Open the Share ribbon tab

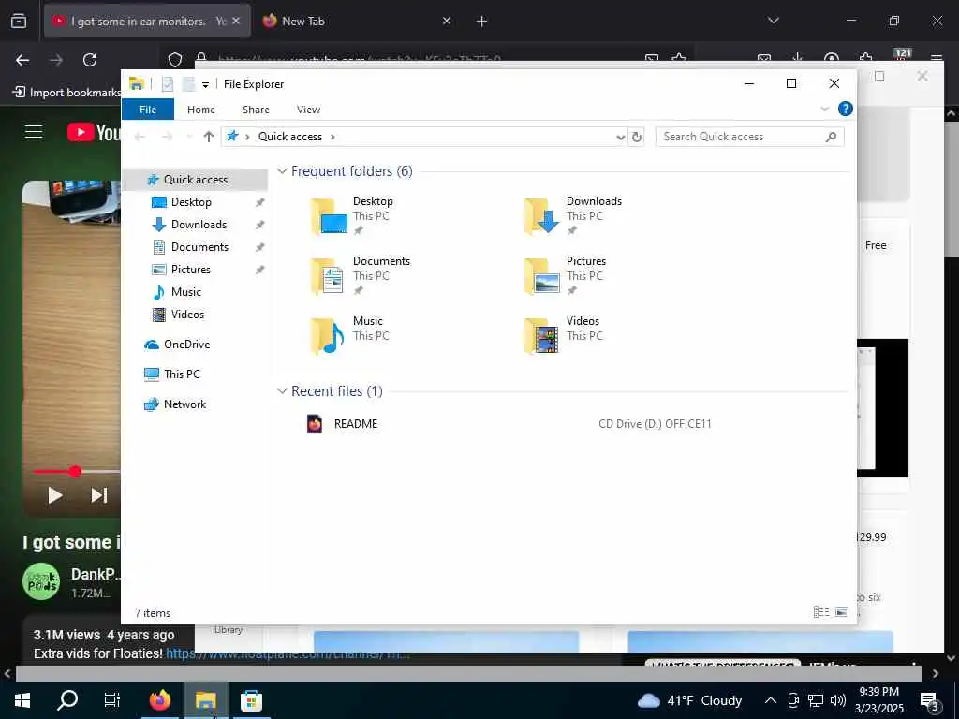pos(256,110)
